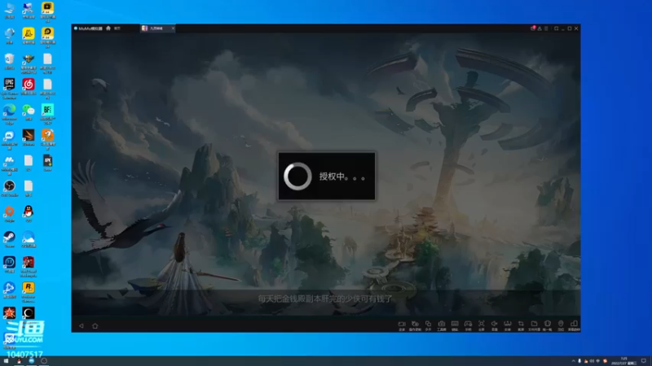Click the shake device icon in MuMu toolbar
The width and height of the screenshot is (652, 366).
[x=548, y=324]
